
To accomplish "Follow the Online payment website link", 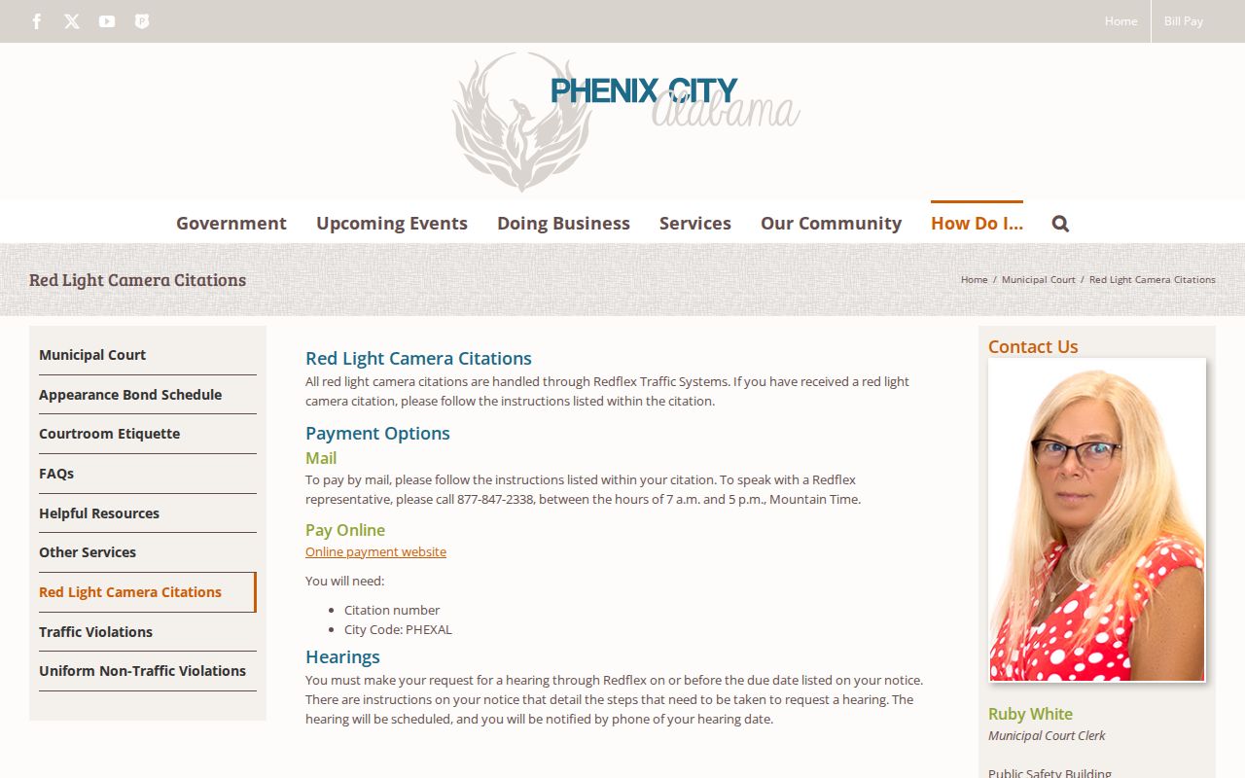I will (x=375, y=551).
